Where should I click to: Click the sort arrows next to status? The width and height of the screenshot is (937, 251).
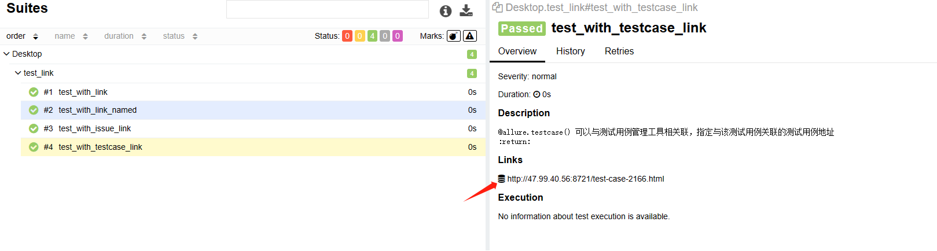195,36
